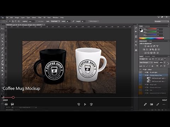Image resolution: width=170 pixels, height=127 pixels.
Task: Select the Lasso tool
Action: tap(2, 35)
